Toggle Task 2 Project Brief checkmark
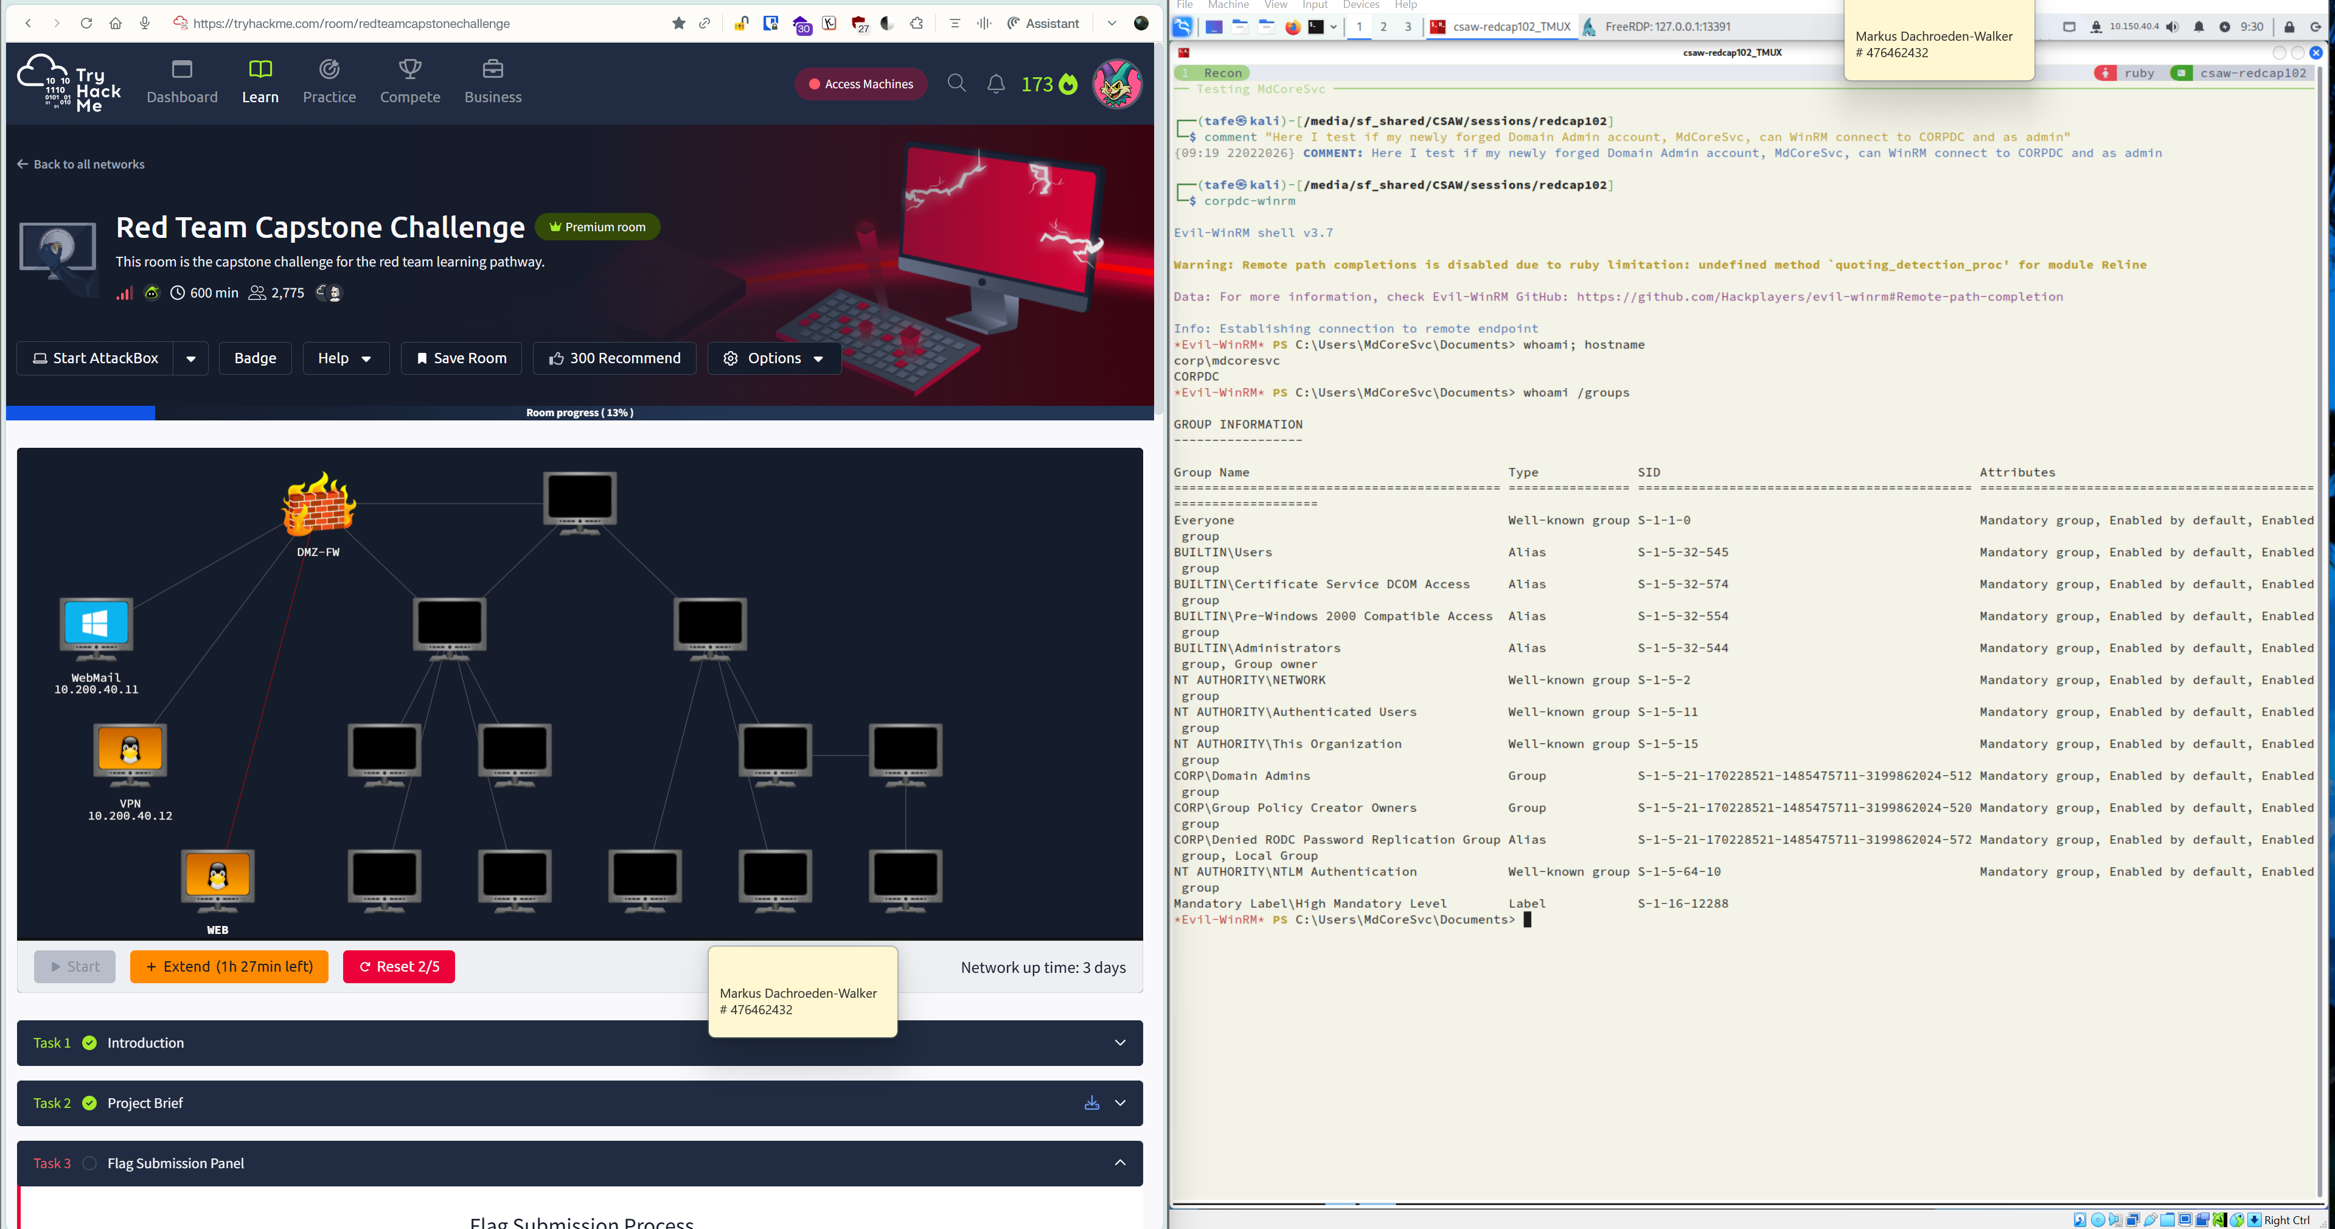 point(90,1103)
